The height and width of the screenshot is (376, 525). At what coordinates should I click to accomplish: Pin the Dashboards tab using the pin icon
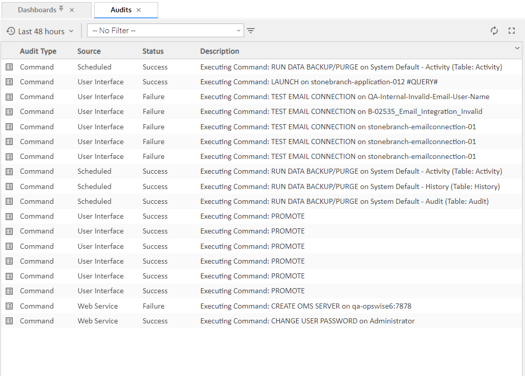(61, 10)
